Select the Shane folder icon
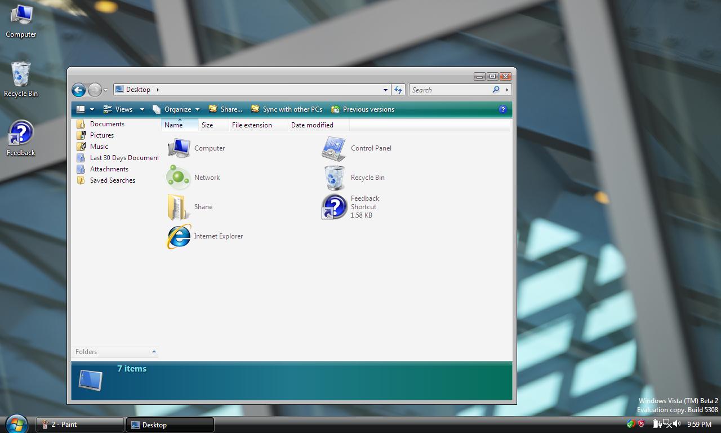This screenshot has width=721, height=433. pos(179,207)
